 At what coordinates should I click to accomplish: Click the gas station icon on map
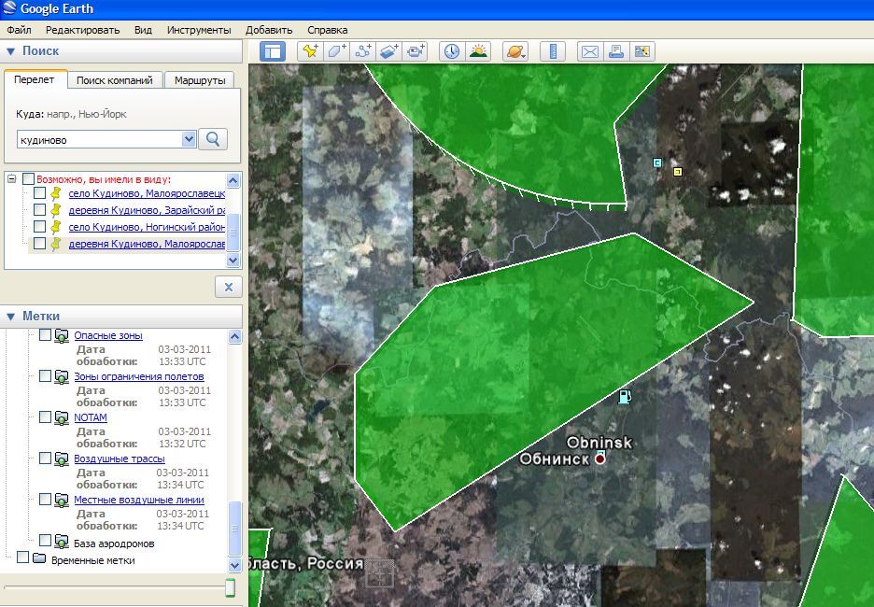[x=625, y=396]
